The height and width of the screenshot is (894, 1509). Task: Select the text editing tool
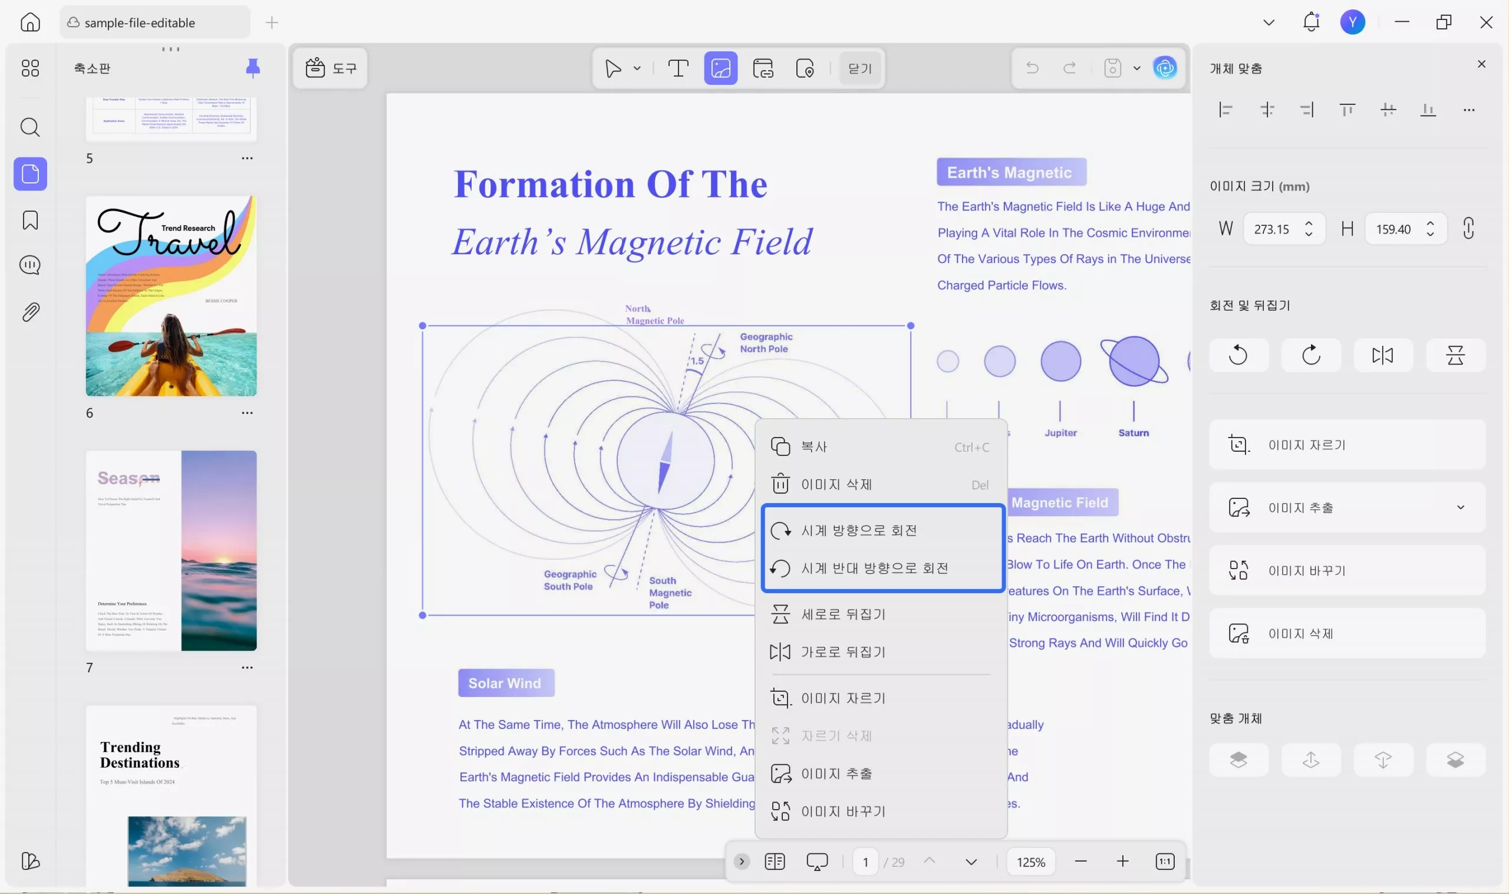678,68
